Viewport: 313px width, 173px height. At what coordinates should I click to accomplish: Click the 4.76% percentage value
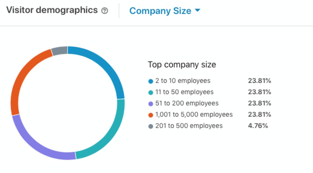click(x=258, y=126)
